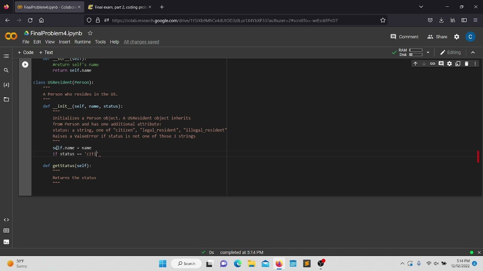The width and height of the screenshot is (483, 271).
Task: Move the cell up with the arrow
Action: [415, 64]
